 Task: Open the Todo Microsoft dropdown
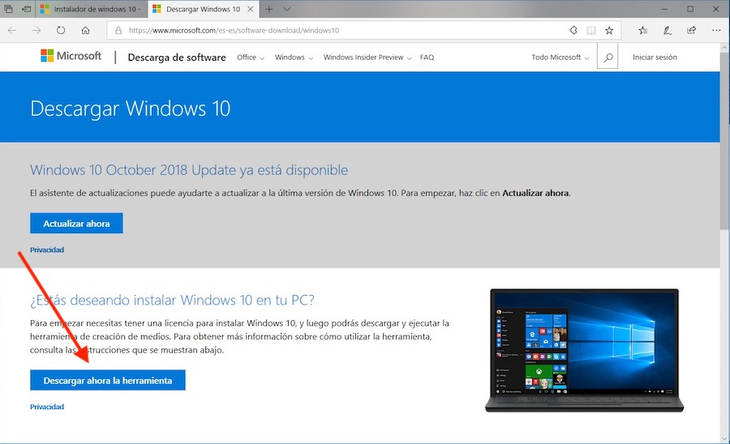coord(560,58)
